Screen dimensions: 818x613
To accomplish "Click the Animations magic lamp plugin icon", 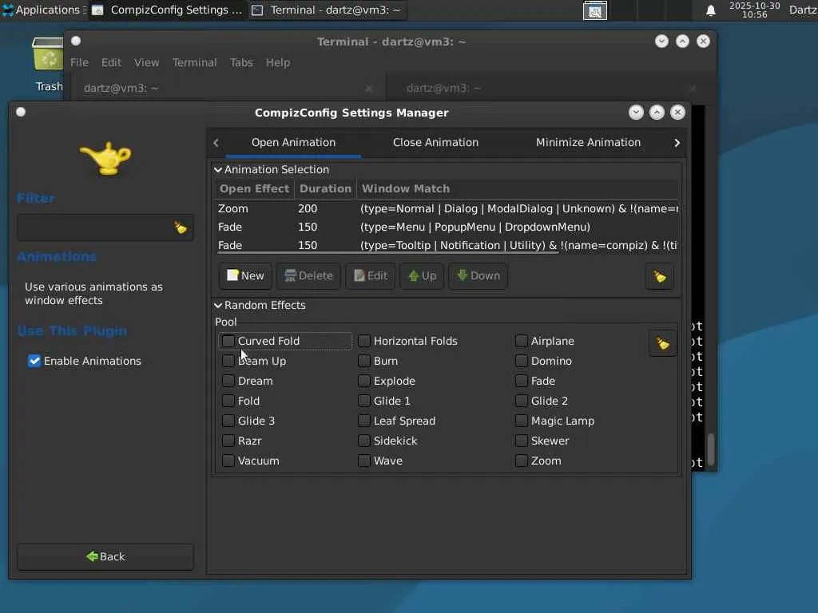I will click(x=106, y=158).
